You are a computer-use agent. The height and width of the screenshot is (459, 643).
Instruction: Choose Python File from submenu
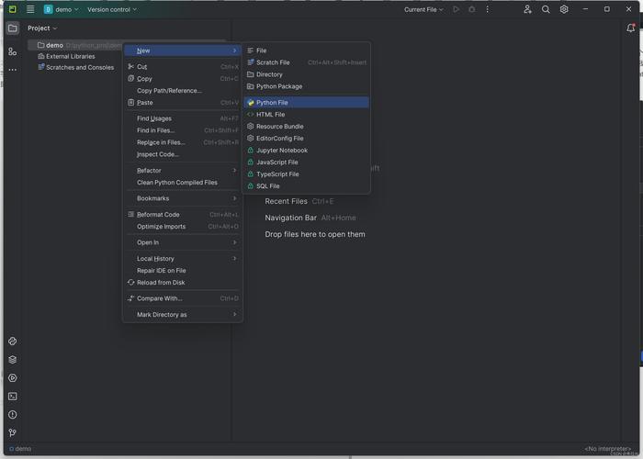click(x=306, y=103)
